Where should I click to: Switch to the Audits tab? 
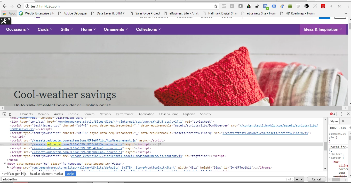click(x=58, y=114)
